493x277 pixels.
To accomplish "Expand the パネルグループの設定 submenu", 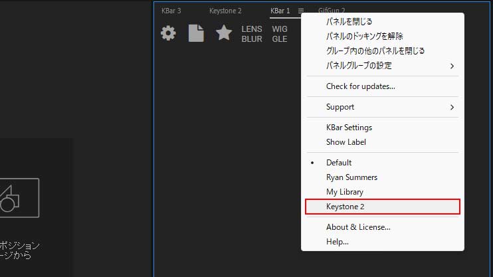I will point(382,66).
